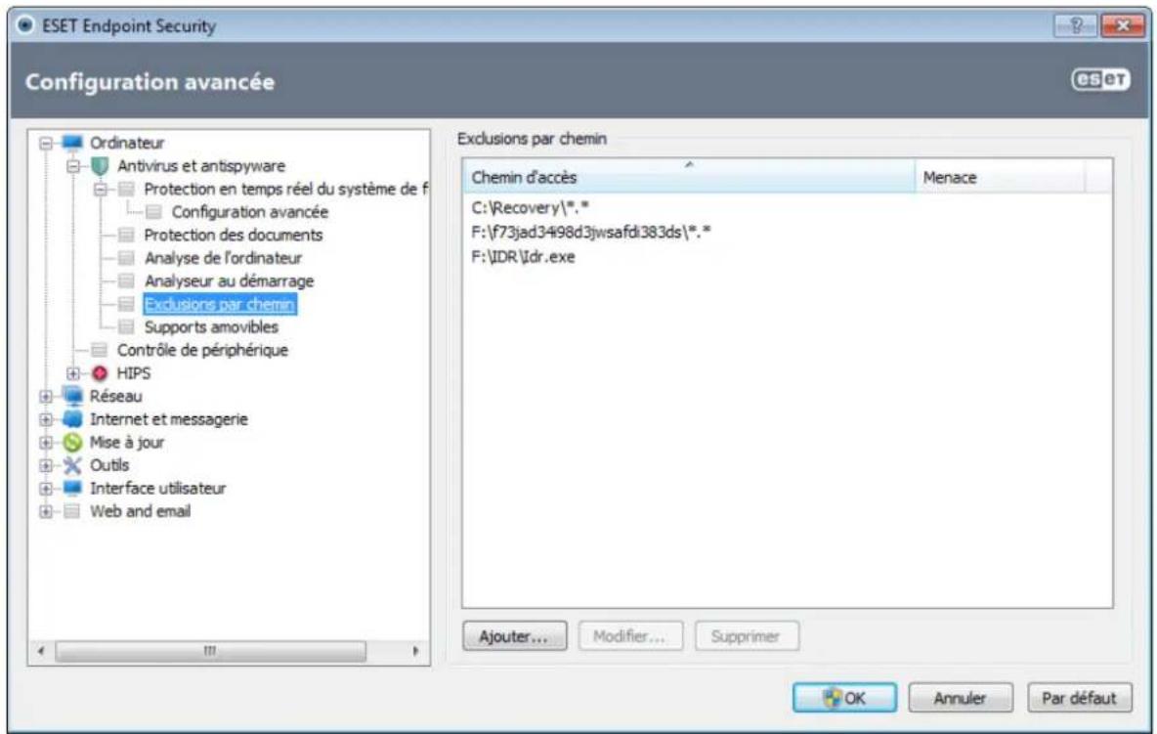Select the C:\Recovery\*.* exclusion row
The height and width of the screenshot is (734, 1157).
[x=530, y=208]
